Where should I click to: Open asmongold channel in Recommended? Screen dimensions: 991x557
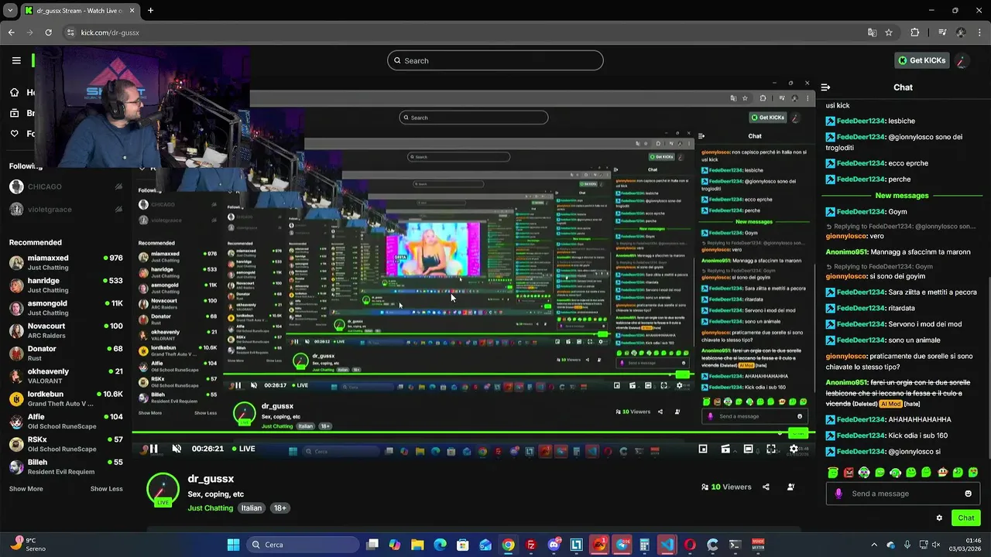(x=66, y=308)
